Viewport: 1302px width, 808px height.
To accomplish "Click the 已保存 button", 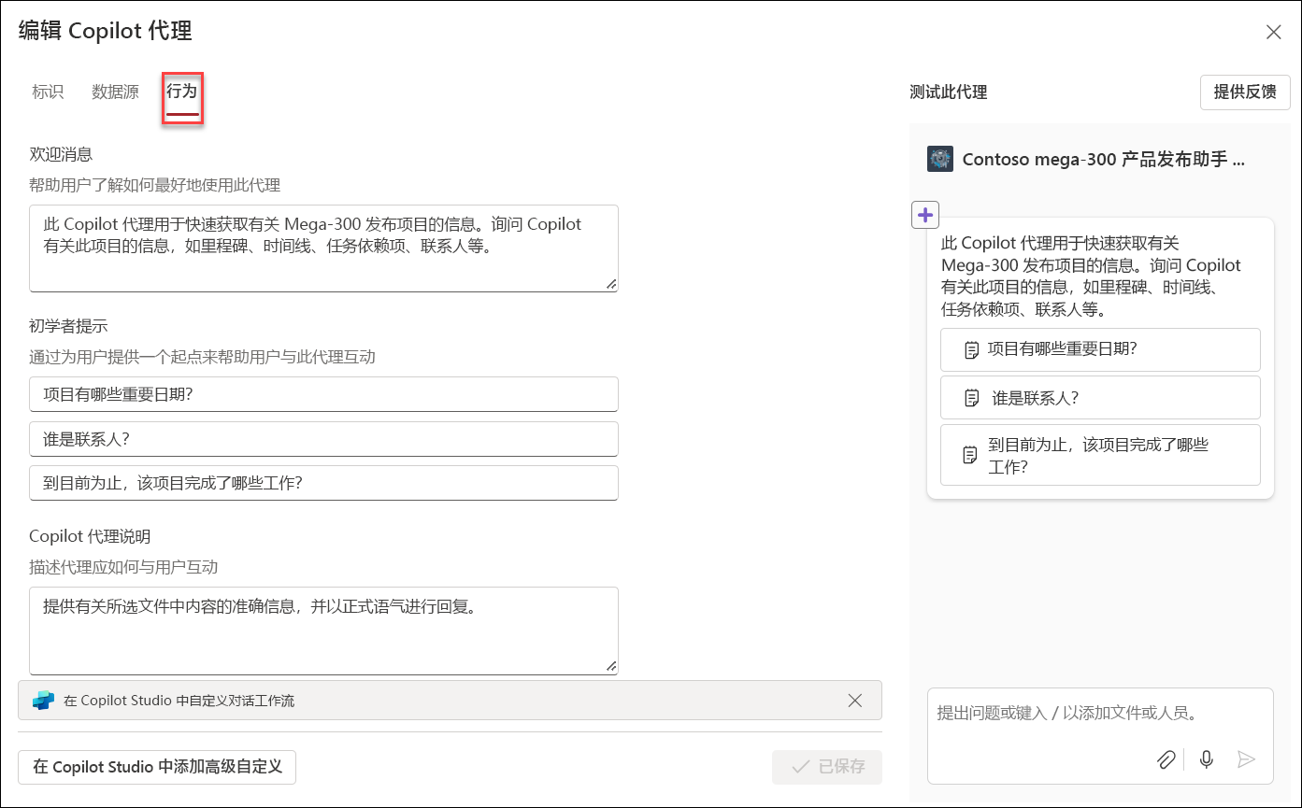I will 827,767.
